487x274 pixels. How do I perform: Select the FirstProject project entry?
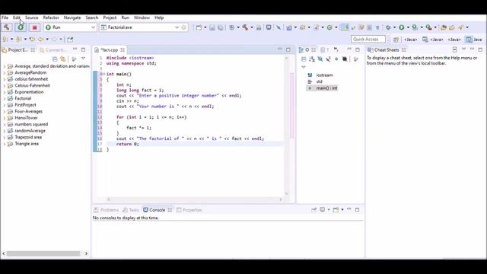click(25, 105)
